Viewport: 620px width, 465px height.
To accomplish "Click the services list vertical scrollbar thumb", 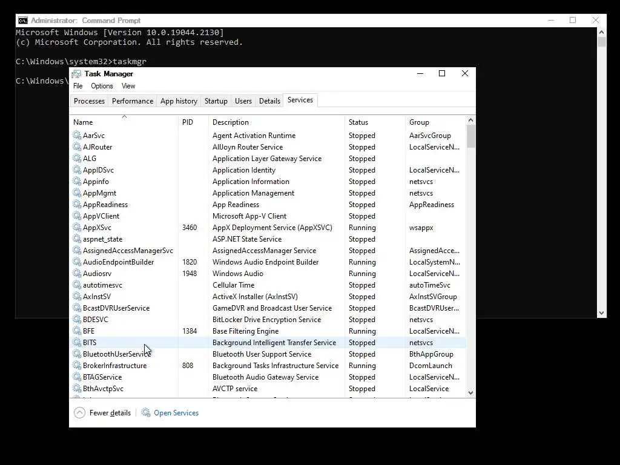I will tap(470, 136).
